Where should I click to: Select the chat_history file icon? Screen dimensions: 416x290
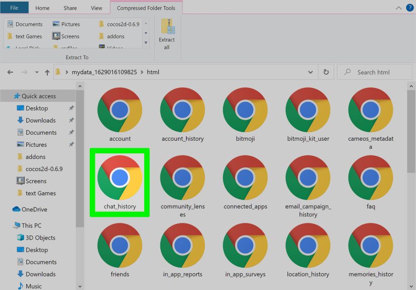120,178
